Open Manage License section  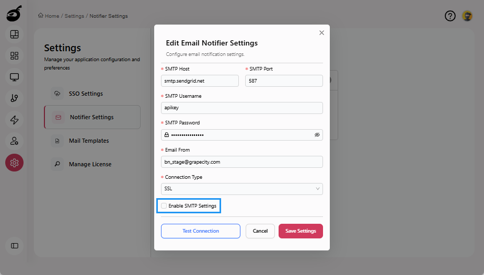93,164
